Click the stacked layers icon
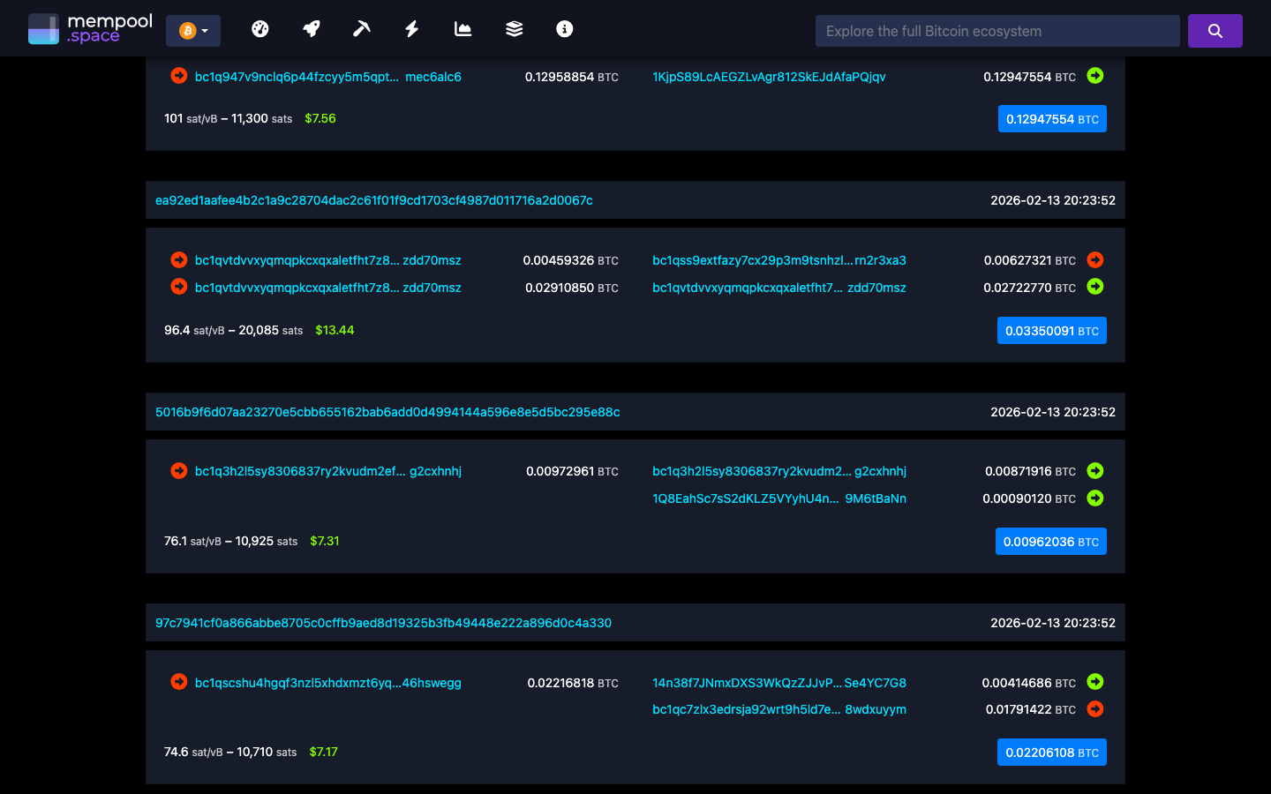 pos(513,28)
